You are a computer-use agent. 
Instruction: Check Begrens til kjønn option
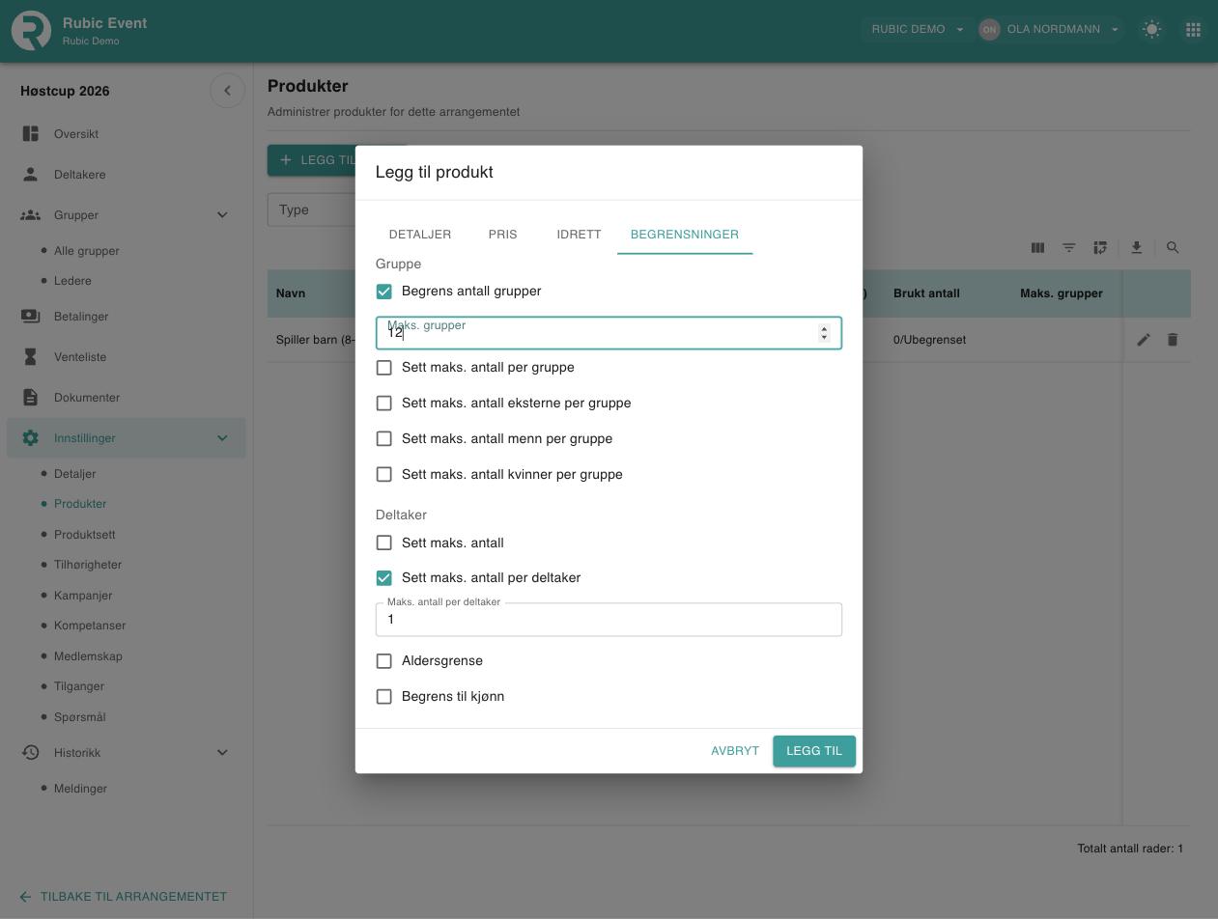[x=384, y=697]
